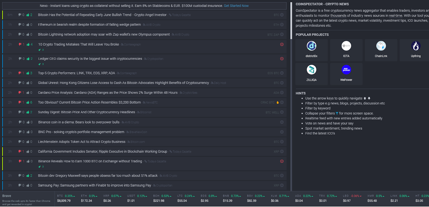Click rocket icon under "10 Crypto Trading Mistakes"
Screen dimensions: 429x207
(40, 50)
